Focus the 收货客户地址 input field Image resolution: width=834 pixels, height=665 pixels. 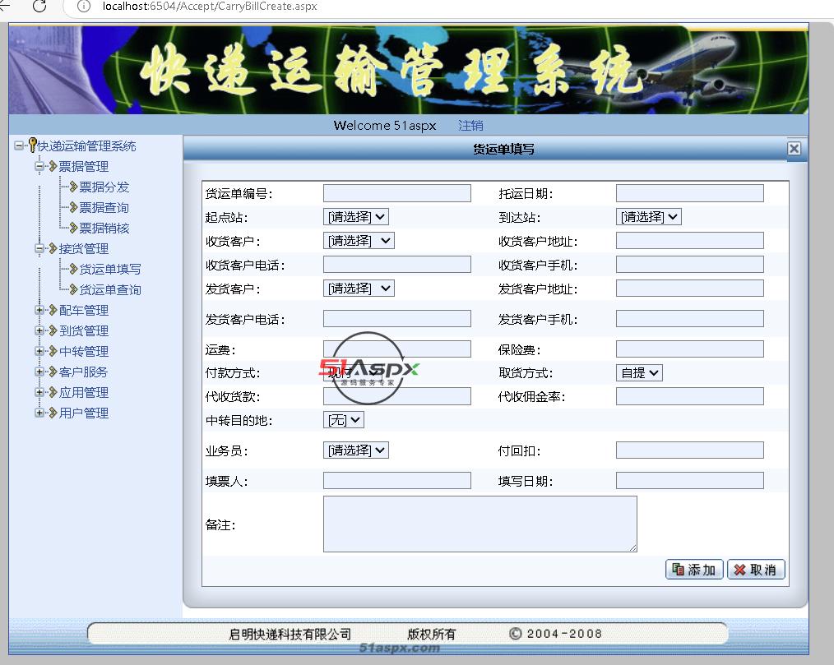pos(690,240)
